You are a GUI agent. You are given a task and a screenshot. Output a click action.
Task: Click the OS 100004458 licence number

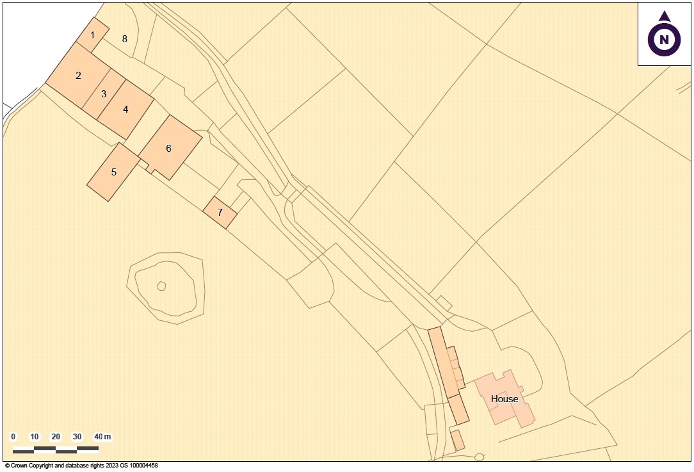pos(138,466)
